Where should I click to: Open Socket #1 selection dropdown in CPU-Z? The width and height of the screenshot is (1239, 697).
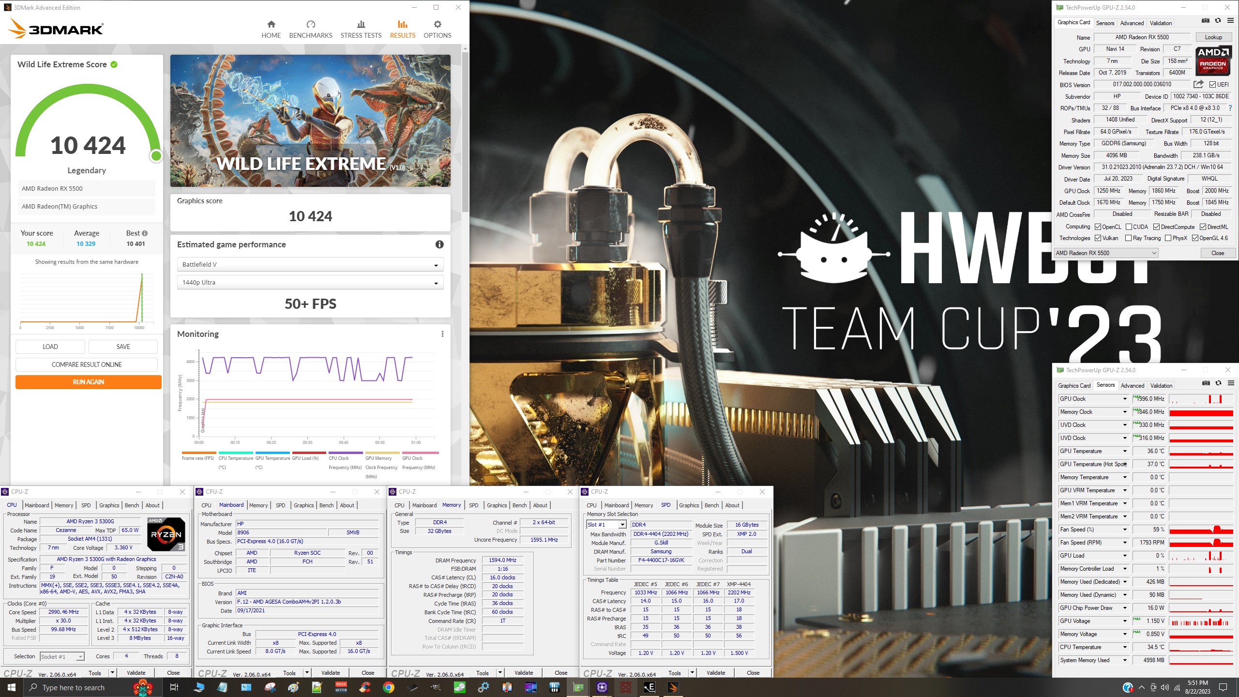pos(62,657)
